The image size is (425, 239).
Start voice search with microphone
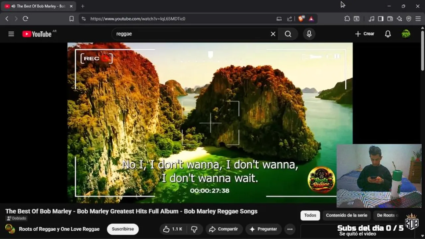coord(309,34)
